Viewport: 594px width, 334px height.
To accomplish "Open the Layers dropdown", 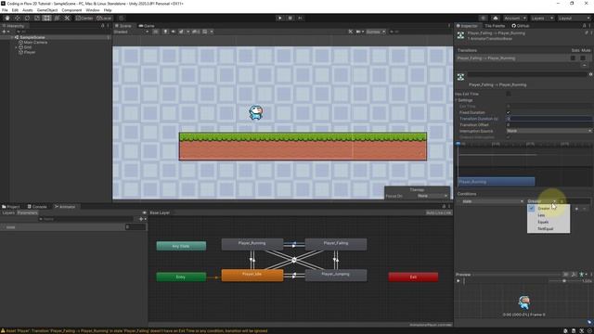I will [x=542, y=19].
